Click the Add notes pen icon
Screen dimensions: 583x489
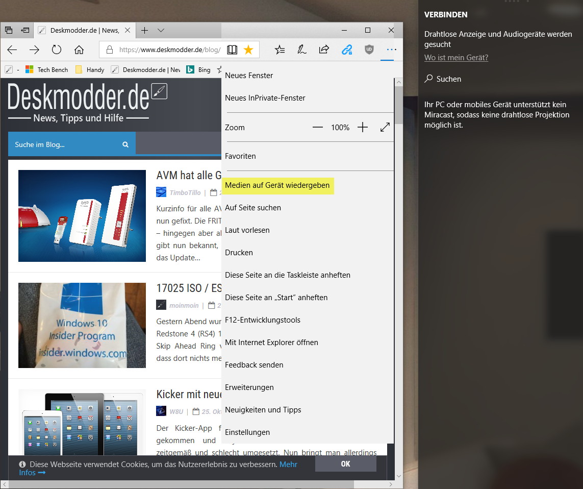point(302,50)
